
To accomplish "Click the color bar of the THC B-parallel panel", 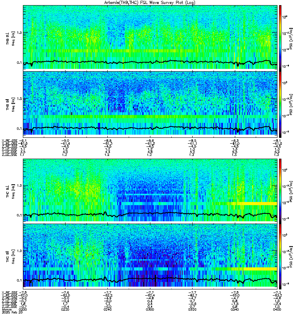I will (280, 257).
